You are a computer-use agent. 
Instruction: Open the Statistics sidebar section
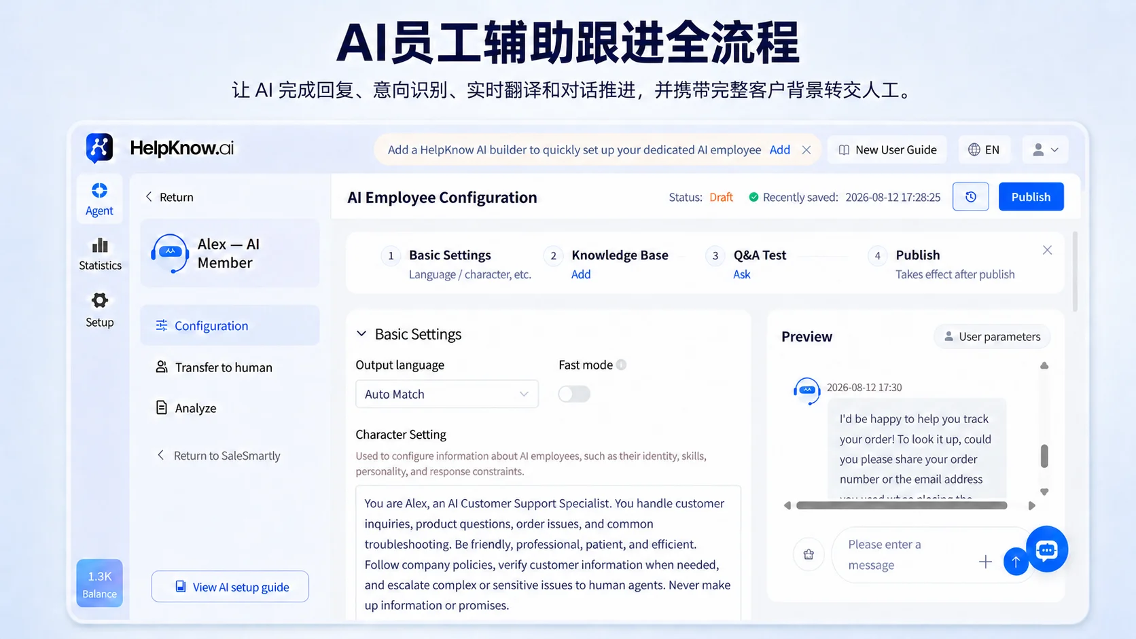100,254
